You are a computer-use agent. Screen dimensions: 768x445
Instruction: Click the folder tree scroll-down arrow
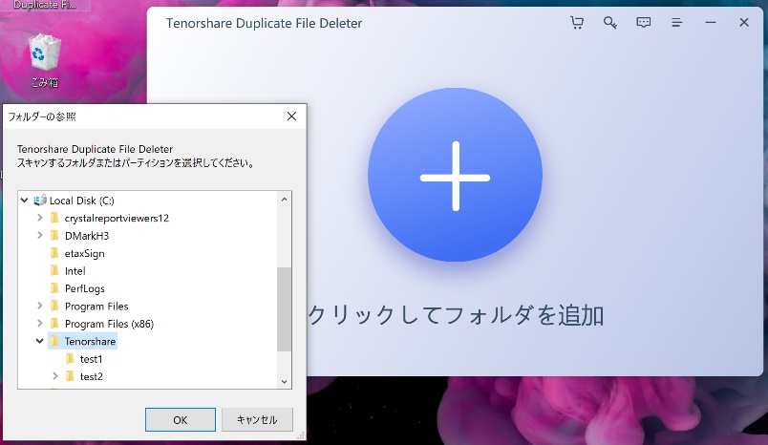click(284, 382)
